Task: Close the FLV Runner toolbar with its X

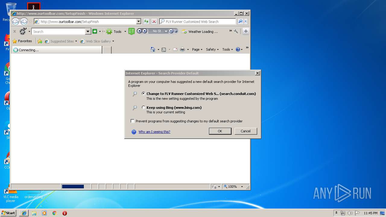Action: [x=14, y=31]
